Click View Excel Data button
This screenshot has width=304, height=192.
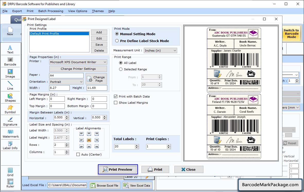click(x=137, y=185)
